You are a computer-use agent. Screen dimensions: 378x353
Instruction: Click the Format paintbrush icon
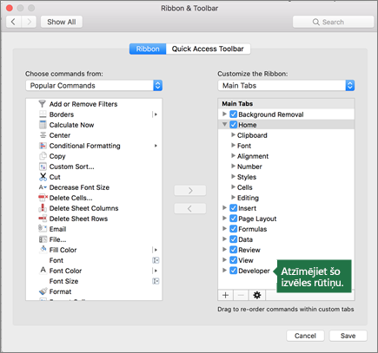[43, 291]
